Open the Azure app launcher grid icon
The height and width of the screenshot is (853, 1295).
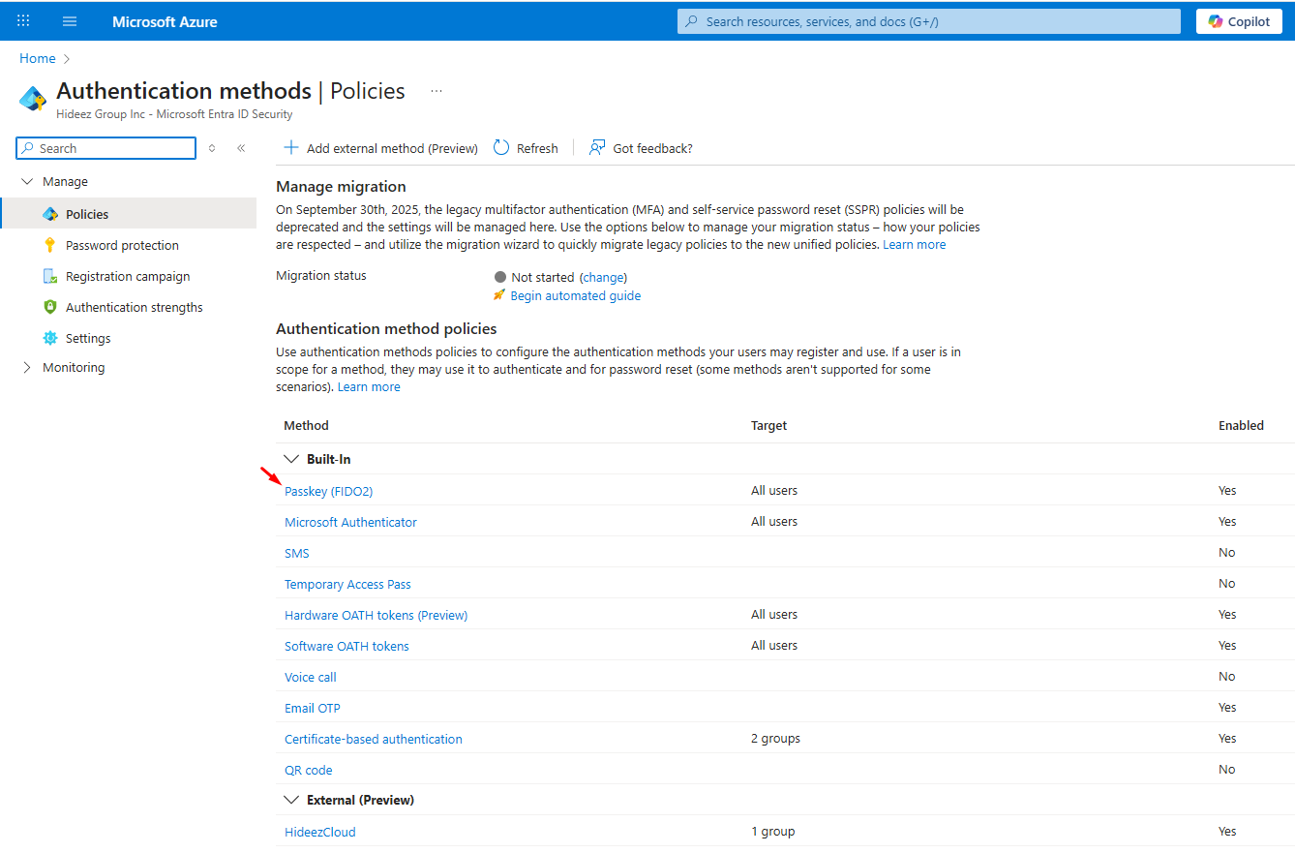click(x=23, y=21)
